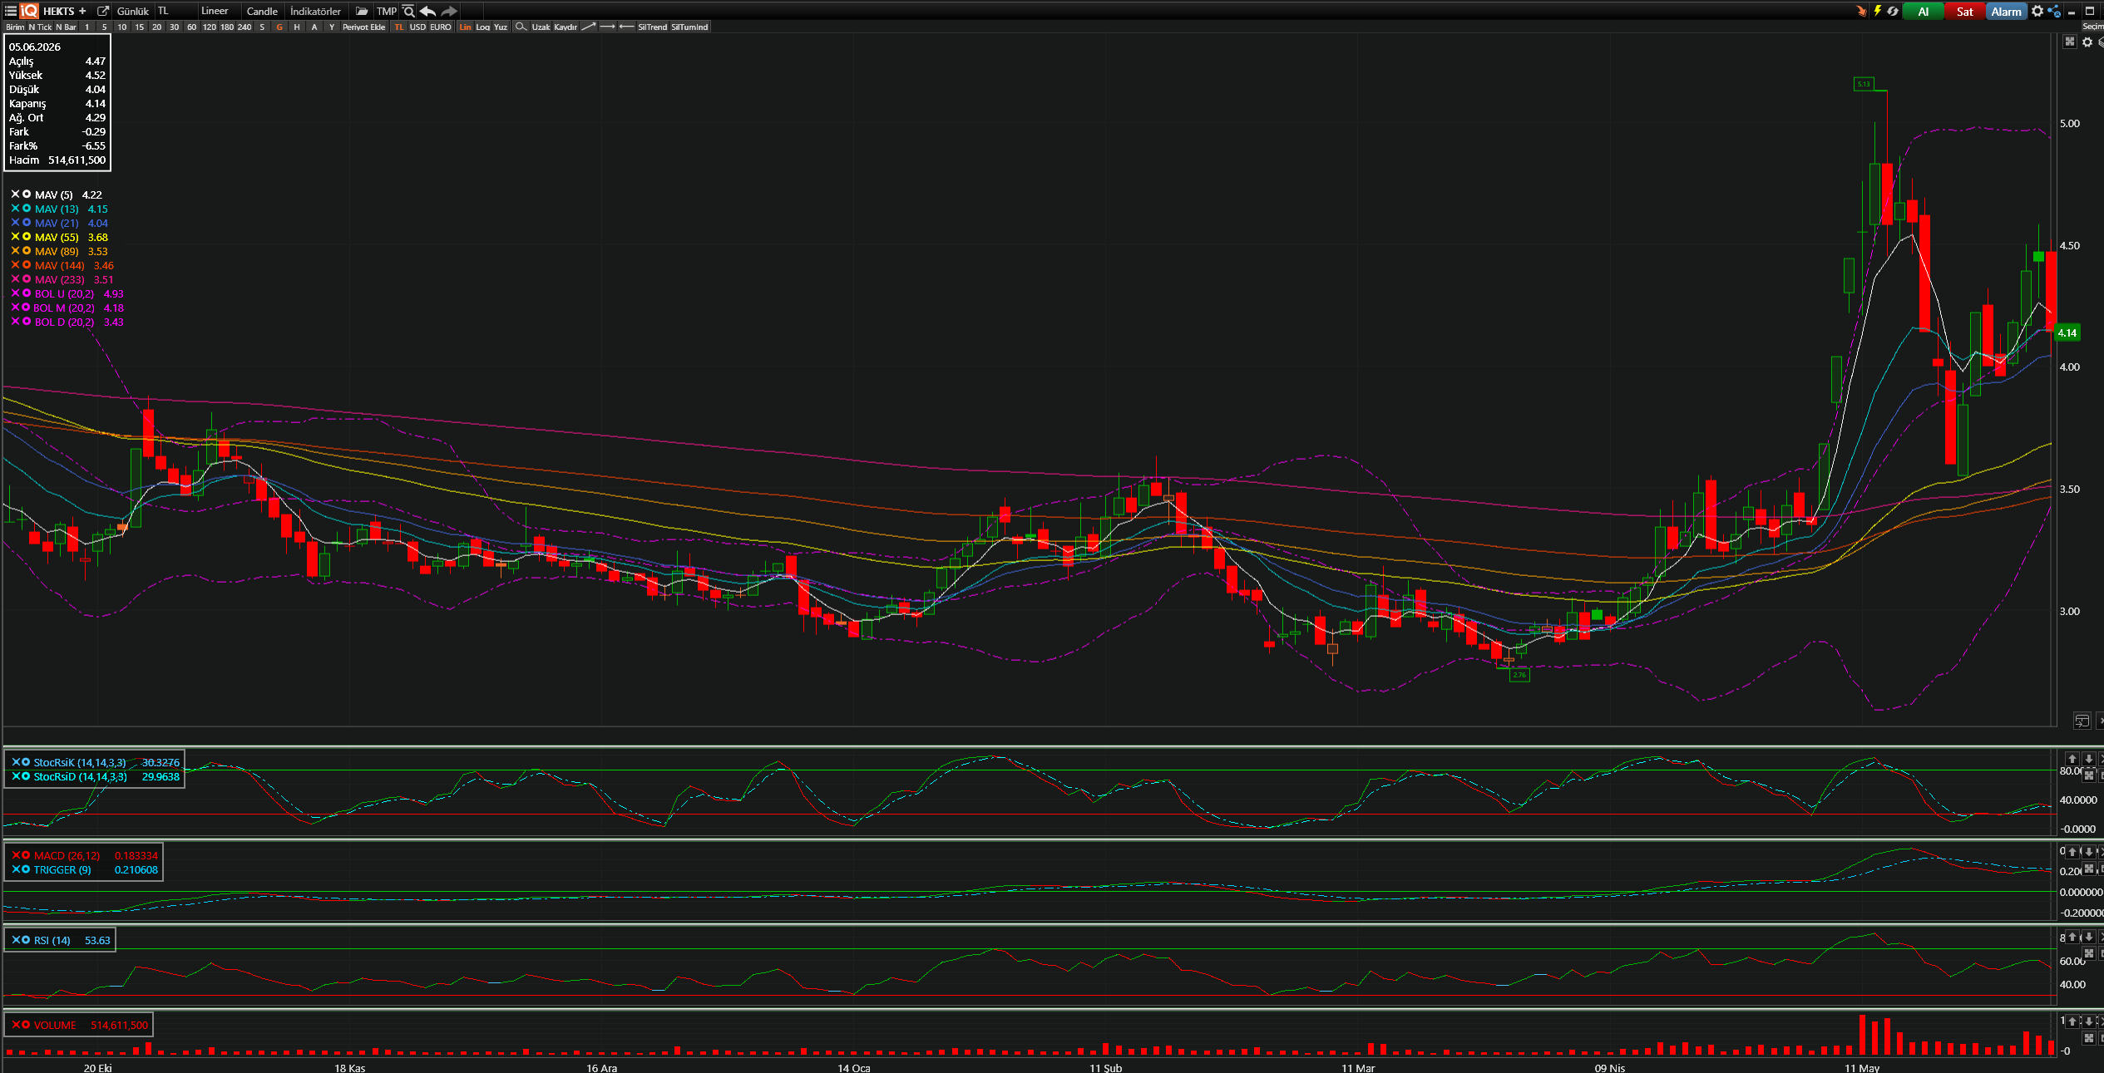Toggle visibility of MAV (55)
Viewport: 2104px width, 1073px height.
tap(27, 237)
